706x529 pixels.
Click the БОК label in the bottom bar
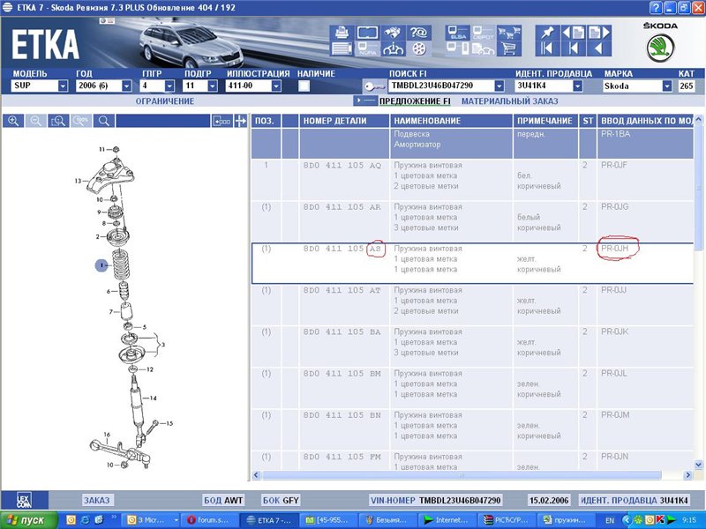[x=271, y=500]
